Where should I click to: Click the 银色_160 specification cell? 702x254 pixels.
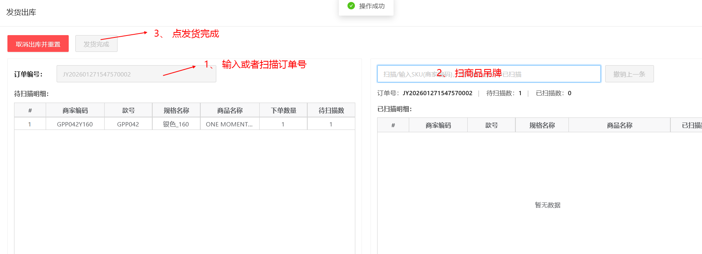(x=176, y=124)
